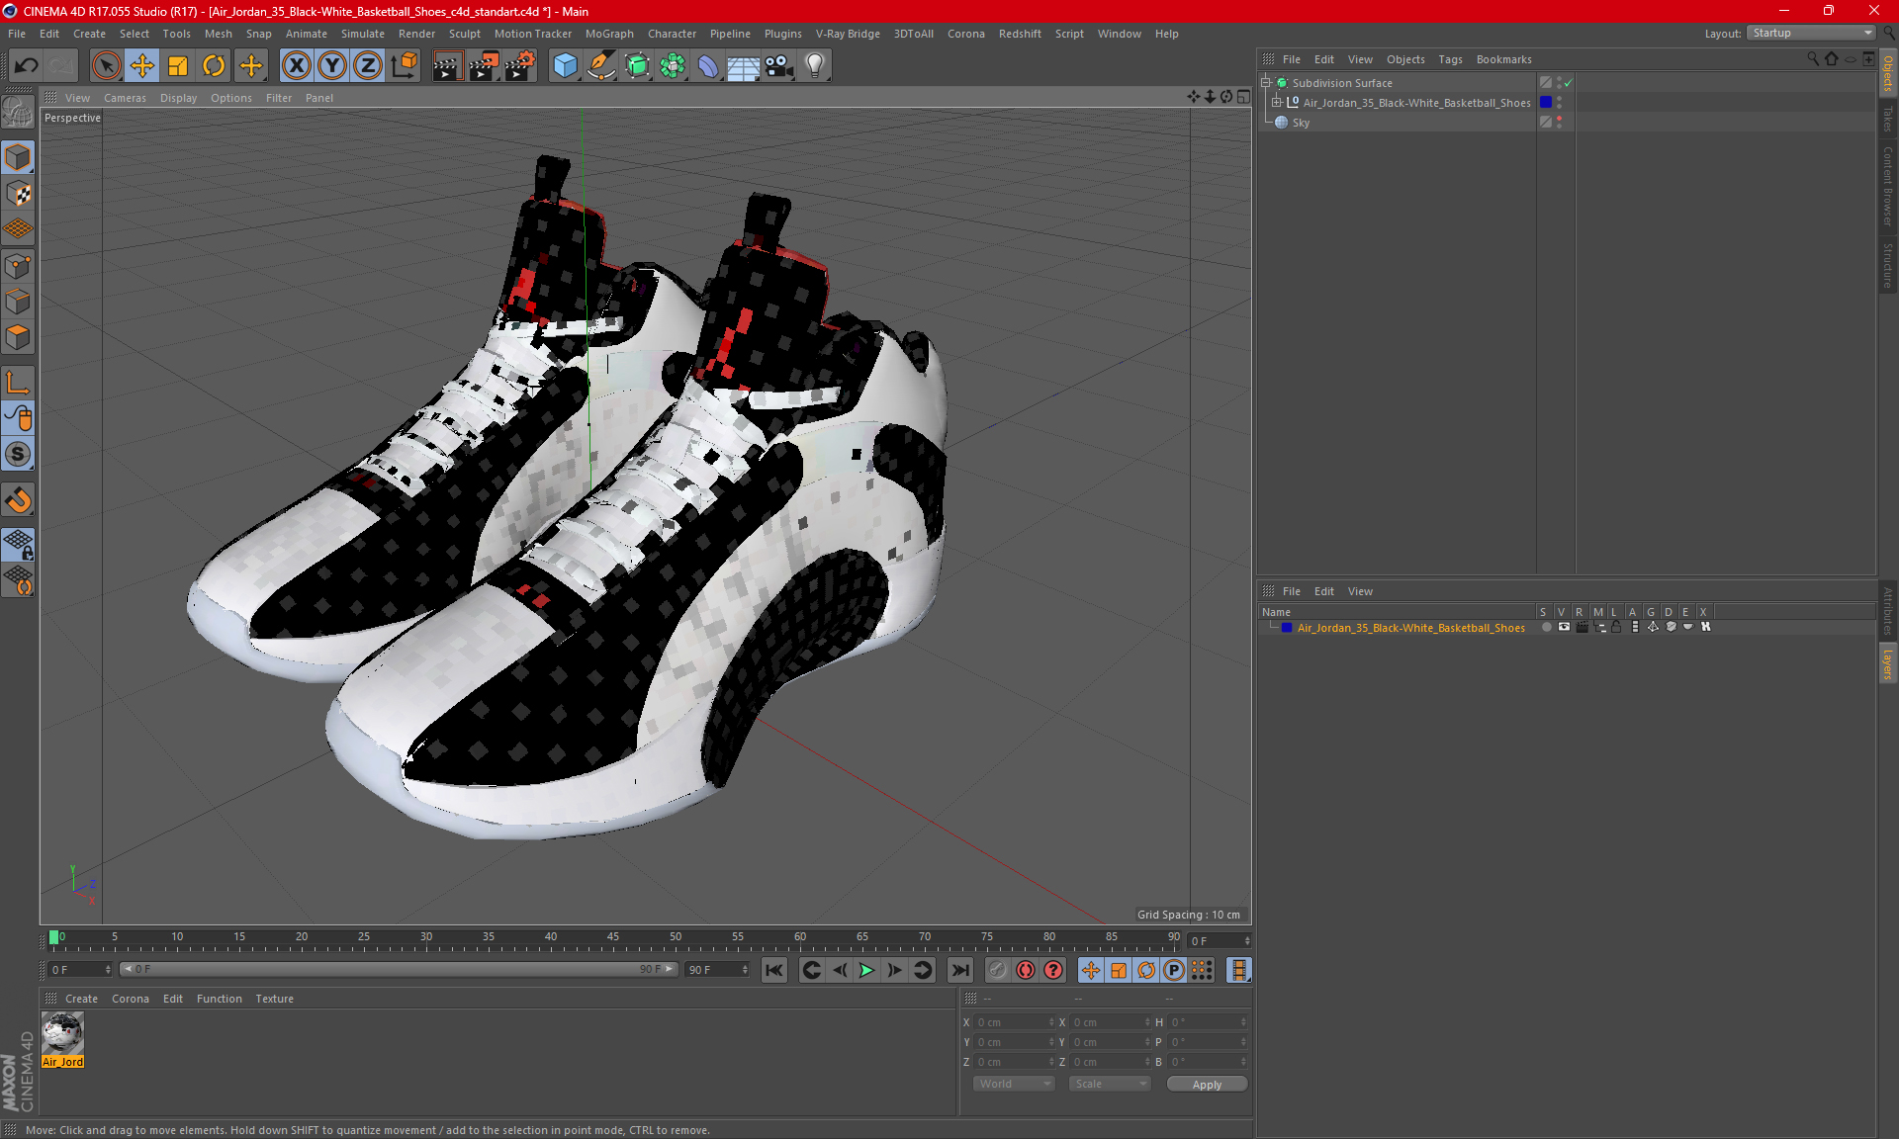Open the MoGraph menu
This screenshot has height=1139, width=1899.
click(609, 34)
